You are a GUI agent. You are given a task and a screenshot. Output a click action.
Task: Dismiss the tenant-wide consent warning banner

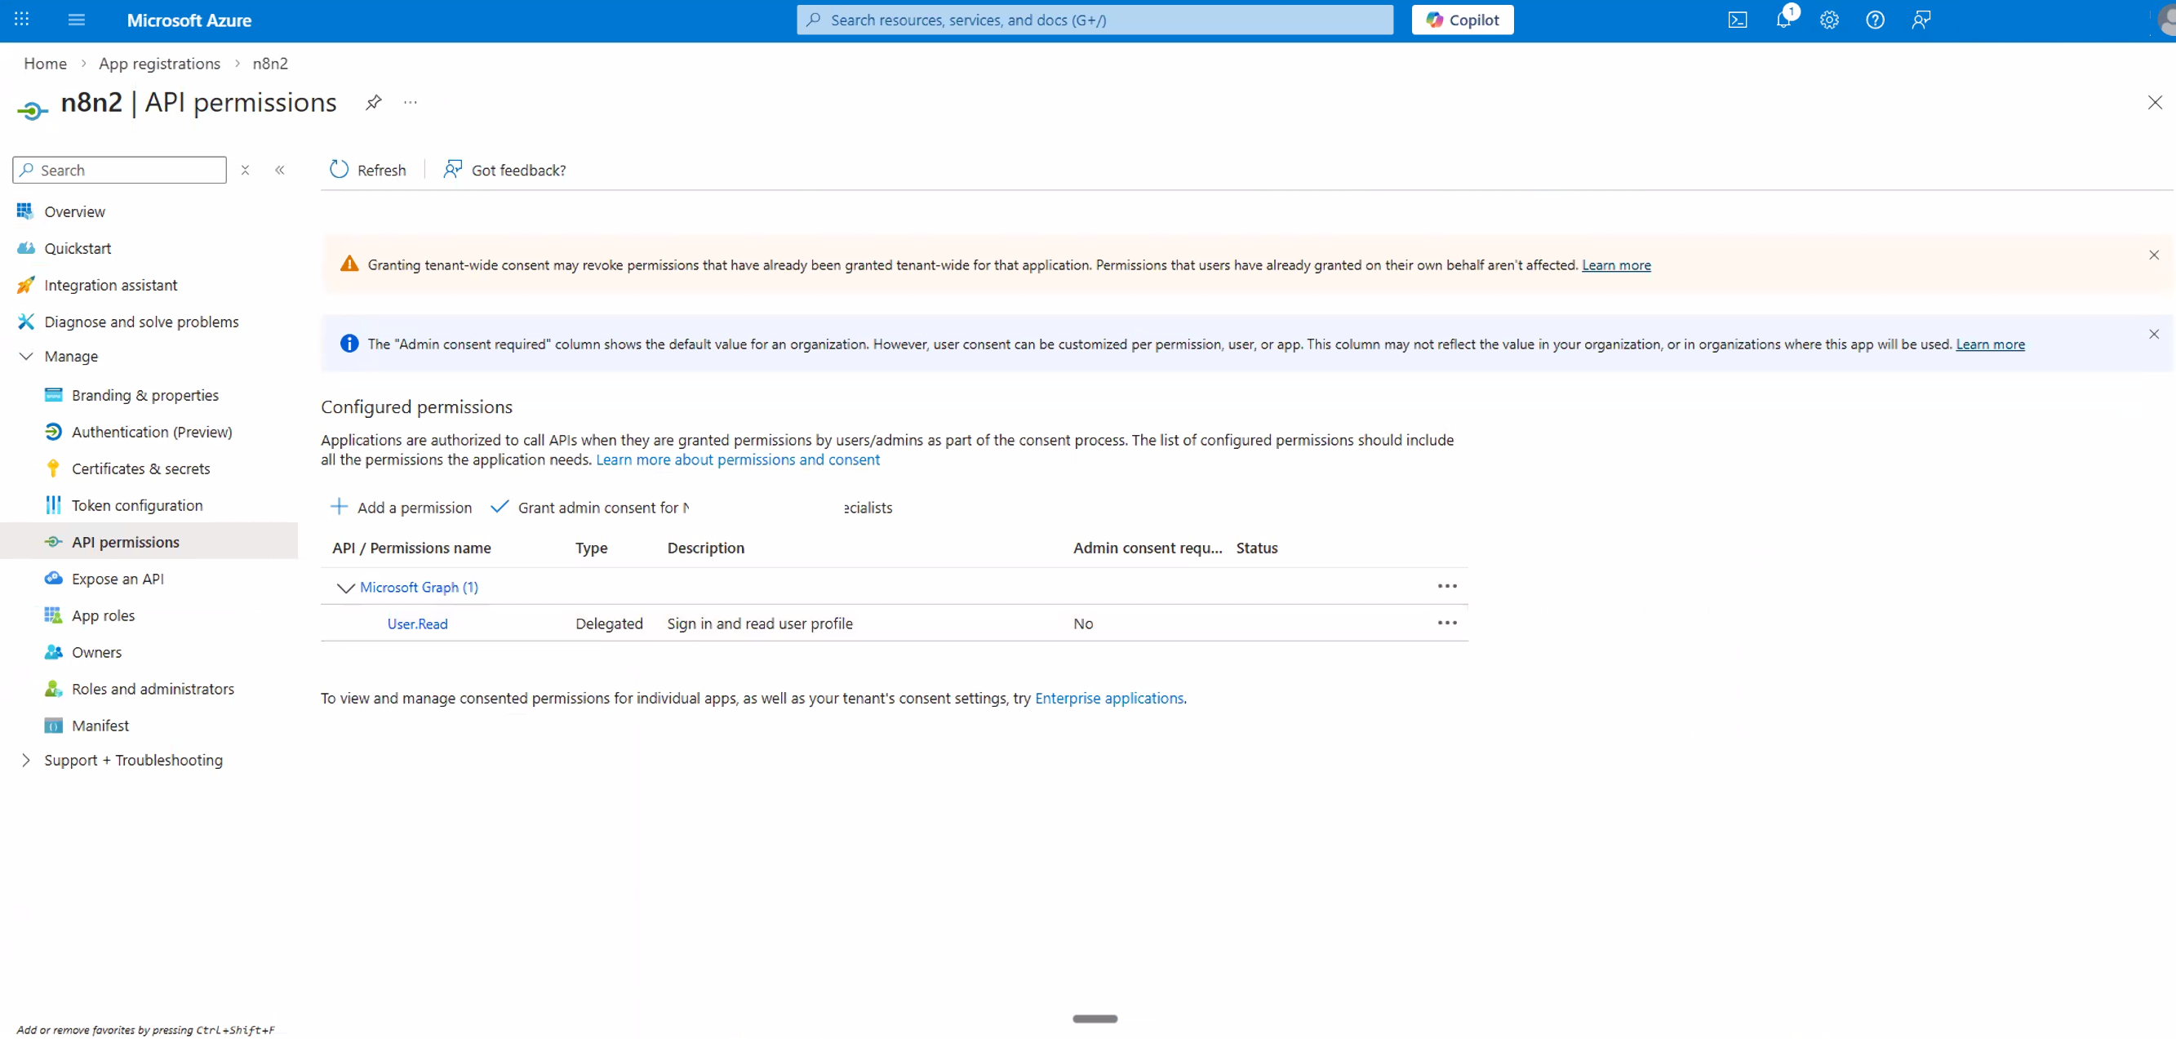[x=2153, y=255]
